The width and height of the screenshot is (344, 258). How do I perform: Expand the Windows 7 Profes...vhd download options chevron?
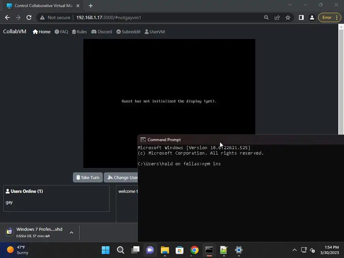[x=72, y=232]
